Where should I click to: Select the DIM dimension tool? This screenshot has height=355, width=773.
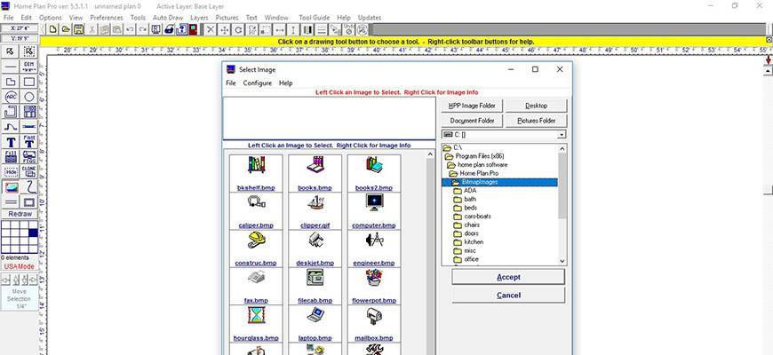pyautogui.click(x=29, y=67)
